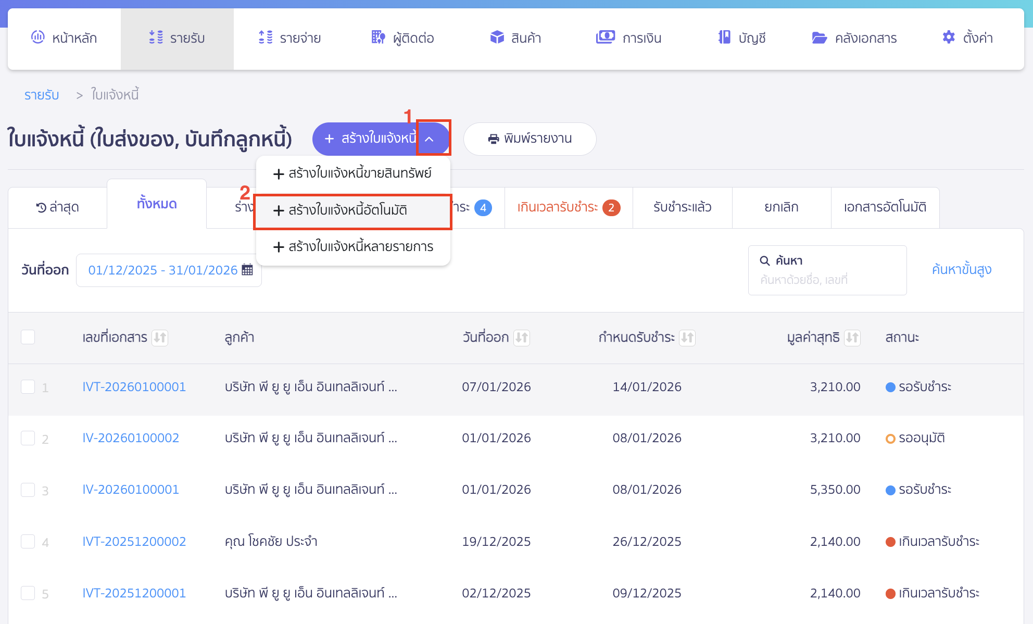Check the select-all checkbox in table header
This screenshot has height=624, width=1033.
pyautogui.click(x=28, y=337)
